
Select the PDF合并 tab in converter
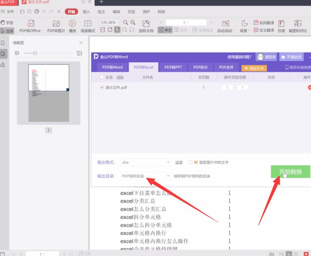(x=226, y=67)
